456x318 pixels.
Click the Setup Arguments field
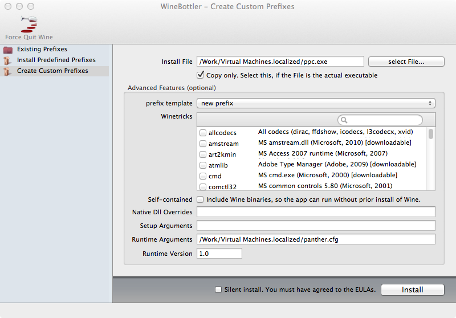(x=316, y=226)
